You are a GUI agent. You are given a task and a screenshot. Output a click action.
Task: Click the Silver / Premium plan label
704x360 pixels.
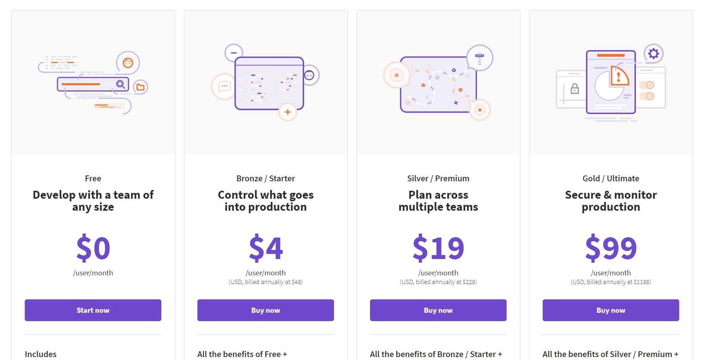(x=438, y=178)
